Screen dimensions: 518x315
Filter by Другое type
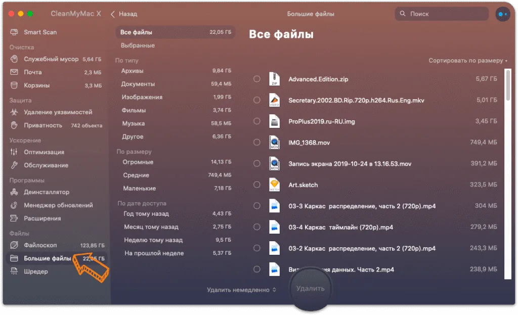176,137
